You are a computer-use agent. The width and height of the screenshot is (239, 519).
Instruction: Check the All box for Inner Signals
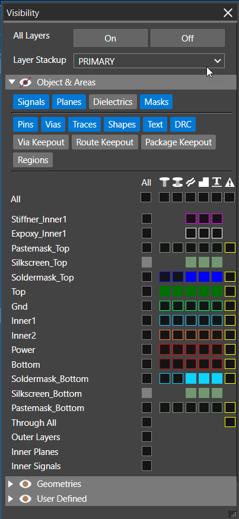[146, 466]
